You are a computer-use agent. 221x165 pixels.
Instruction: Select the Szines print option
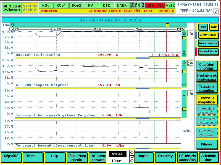[x=118, y=154]
